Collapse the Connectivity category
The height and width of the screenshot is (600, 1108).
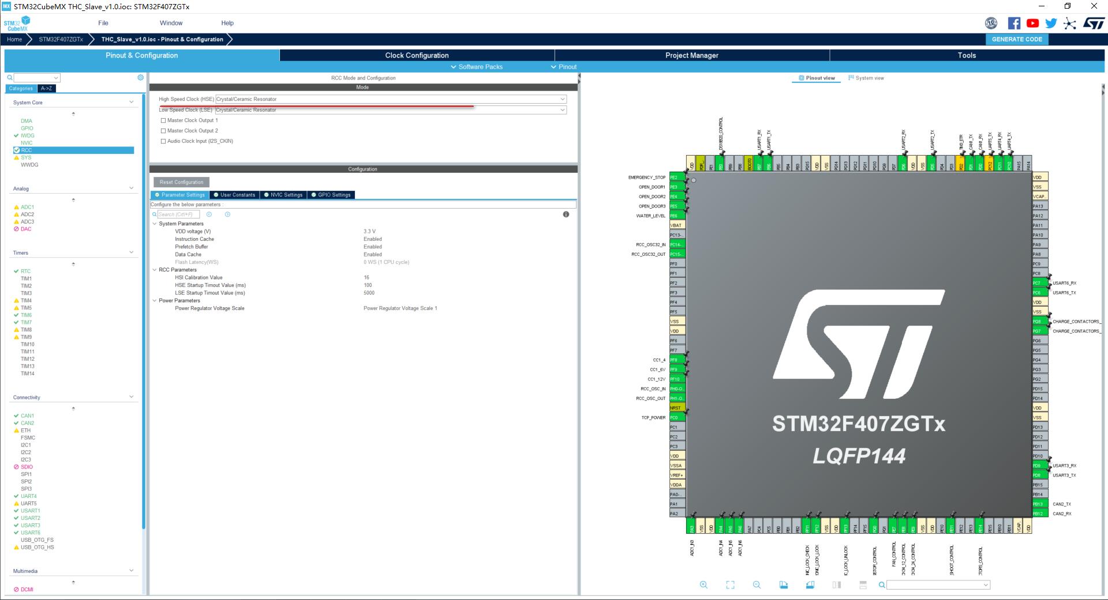coord(131,397)
